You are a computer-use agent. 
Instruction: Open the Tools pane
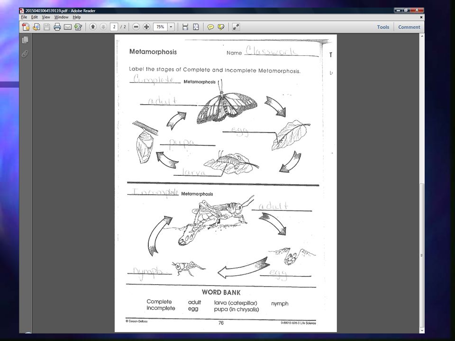[x=383, y=27]
